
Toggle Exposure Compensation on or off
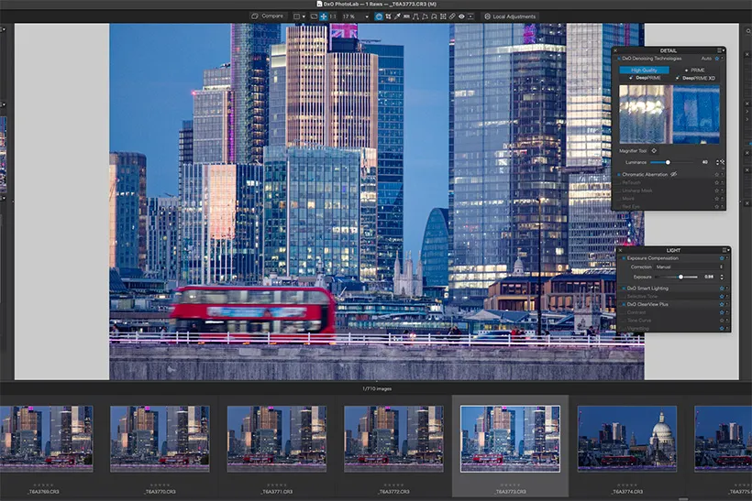(624, 258)
